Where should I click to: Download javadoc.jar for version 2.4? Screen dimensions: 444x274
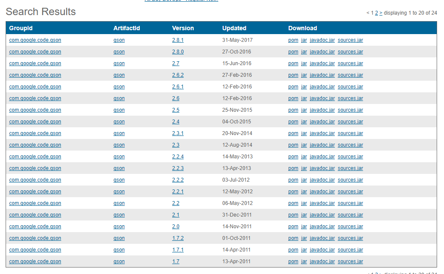point(322,122)
